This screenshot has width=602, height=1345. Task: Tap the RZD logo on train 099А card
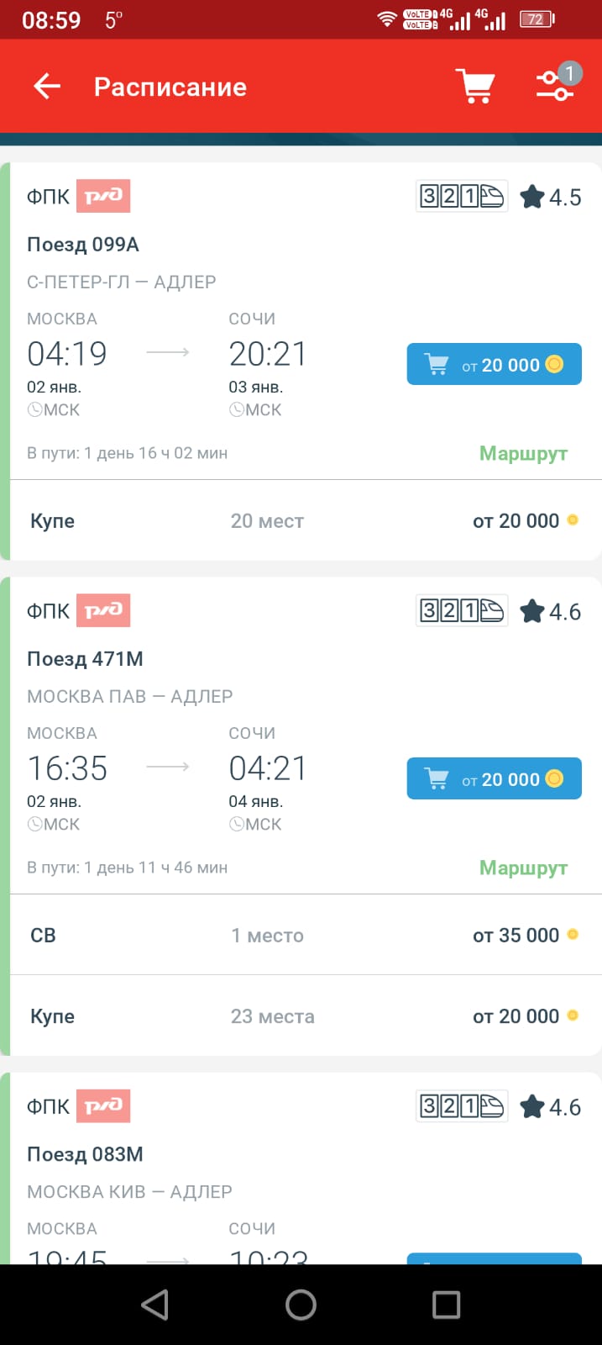point(103,197)
